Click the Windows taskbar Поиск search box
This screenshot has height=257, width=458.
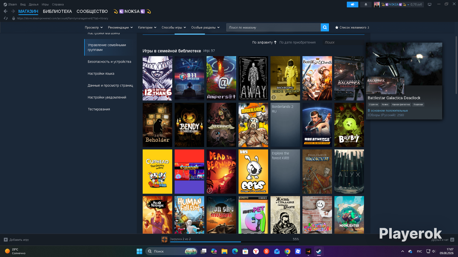click(x=172, y=251)
